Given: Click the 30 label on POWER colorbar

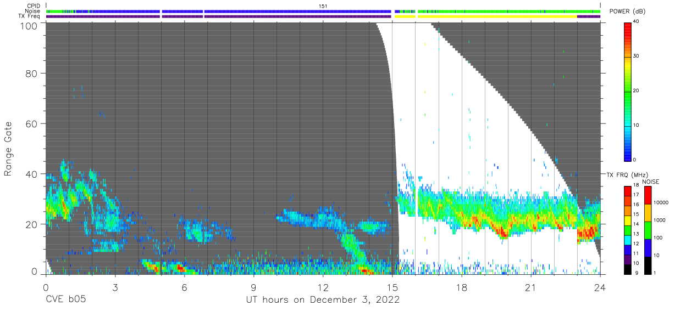Looking at the screenshot, I should (x=637, y=56).
